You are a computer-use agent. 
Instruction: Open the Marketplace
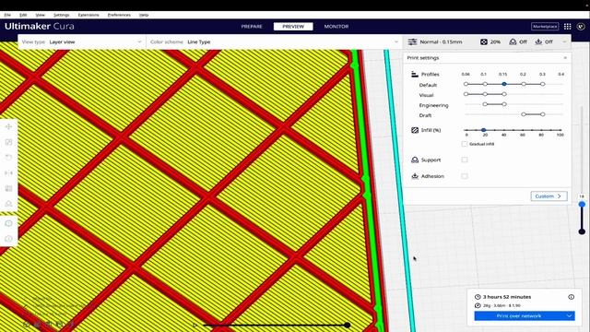click(545, 27)
